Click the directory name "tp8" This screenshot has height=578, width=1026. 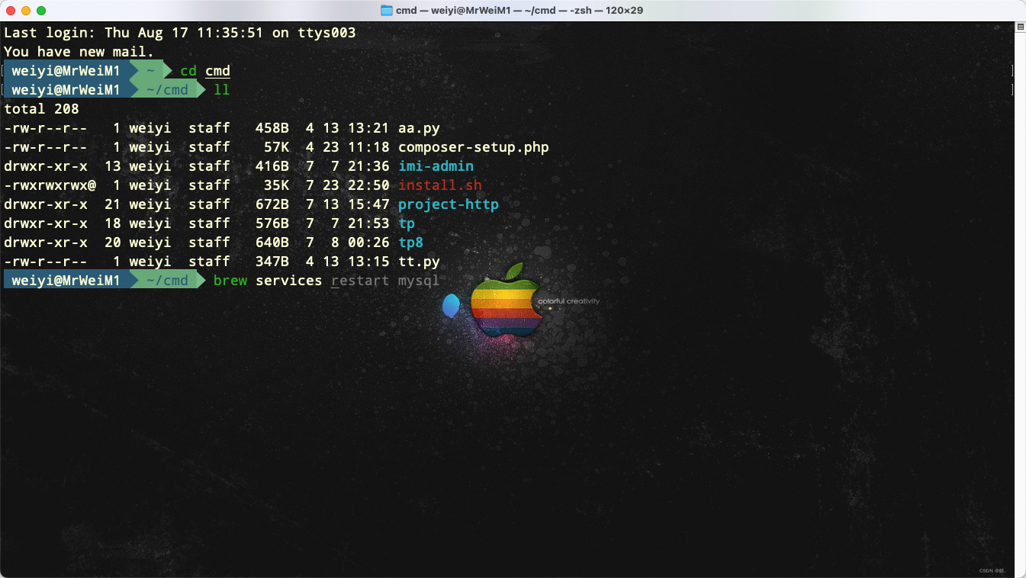tap(410, 242)
